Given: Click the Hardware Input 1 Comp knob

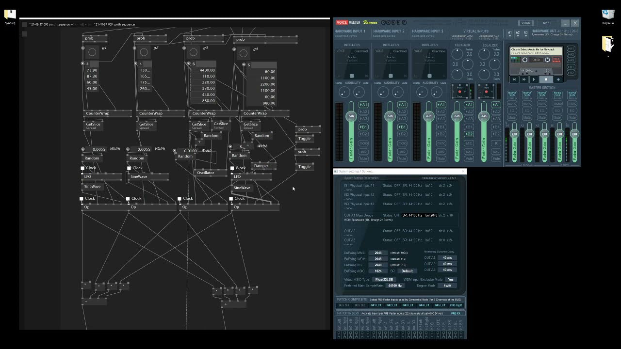Looking at the screenshot, I should [343, 92].
